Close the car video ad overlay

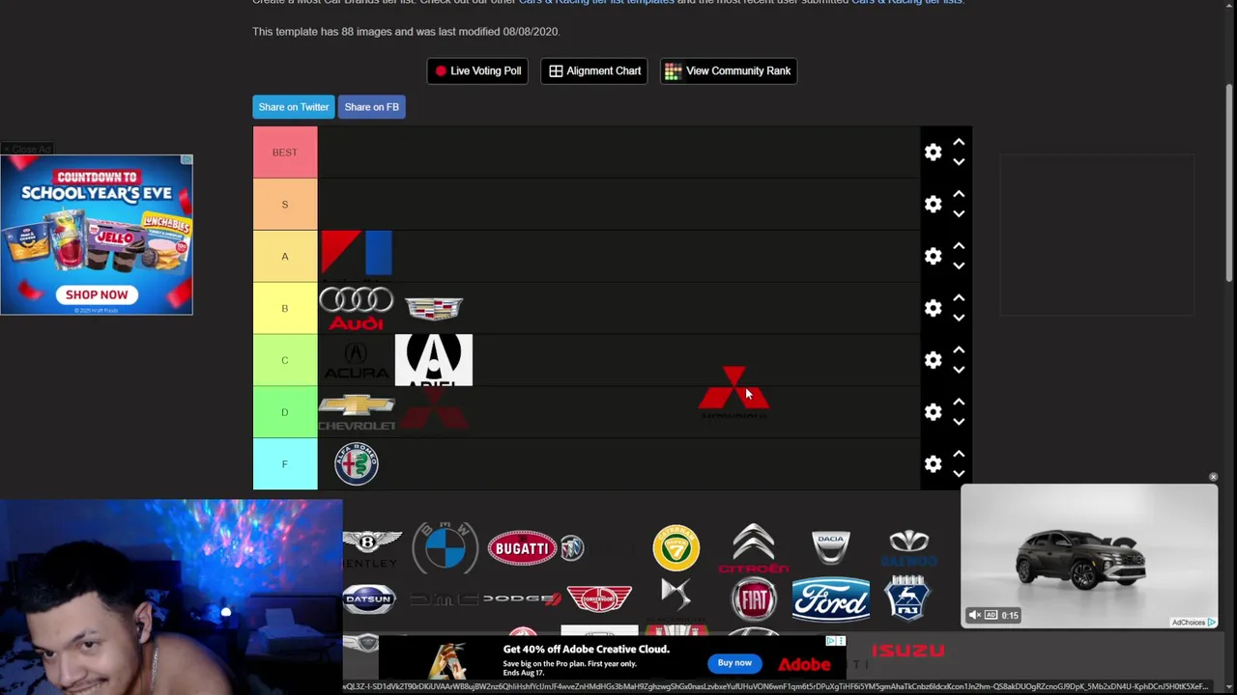point(1213,477)
